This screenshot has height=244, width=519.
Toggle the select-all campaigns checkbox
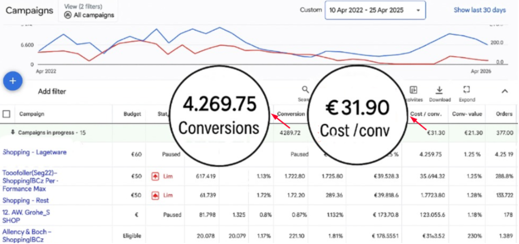click(7, 114)
